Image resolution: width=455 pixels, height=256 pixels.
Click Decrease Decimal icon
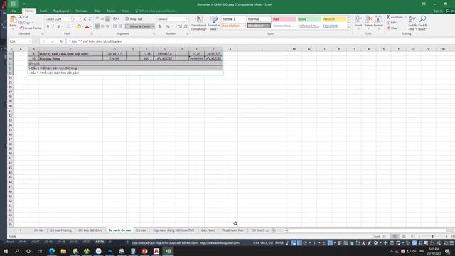coord(186,26)
